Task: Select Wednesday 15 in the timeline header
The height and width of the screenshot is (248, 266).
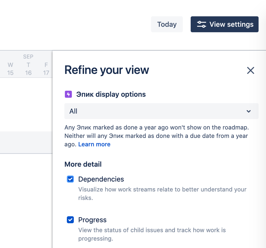Action: [x=10, y=69]
